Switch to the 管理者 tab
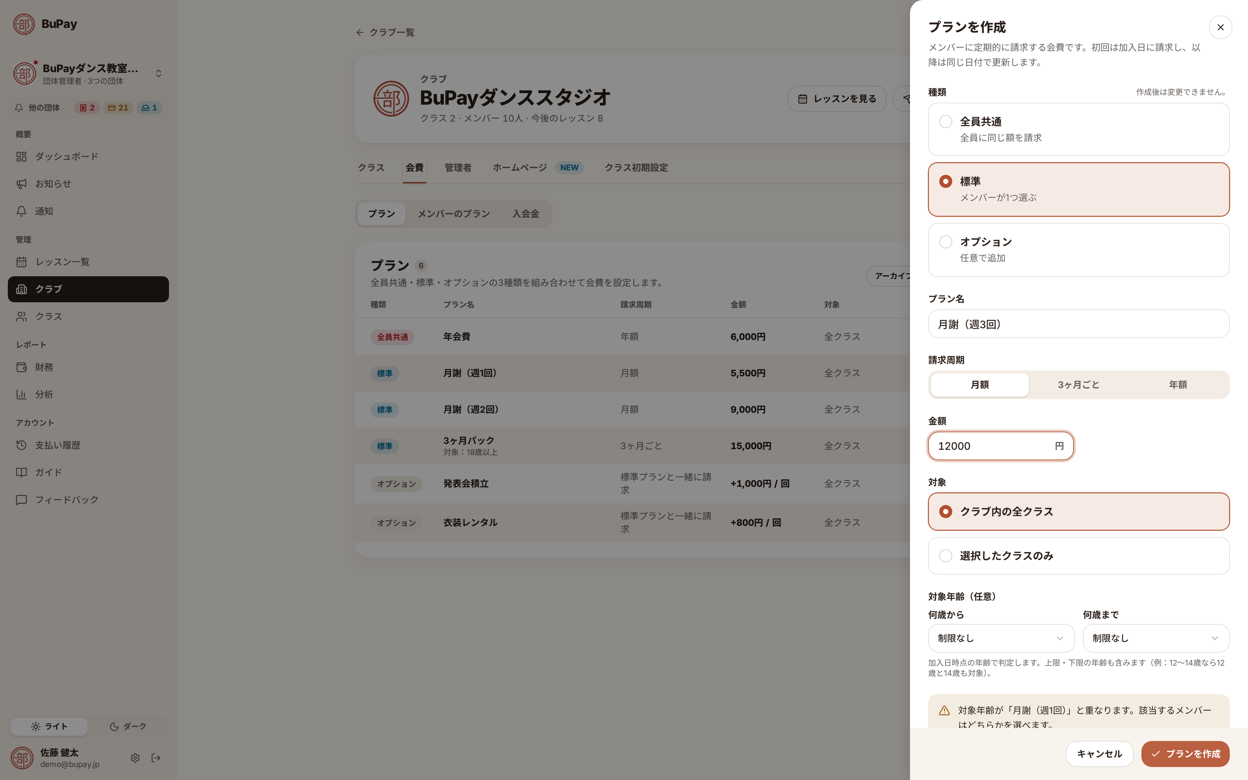This screenshot has width=1248, height=780. click(x=457, y=168)
